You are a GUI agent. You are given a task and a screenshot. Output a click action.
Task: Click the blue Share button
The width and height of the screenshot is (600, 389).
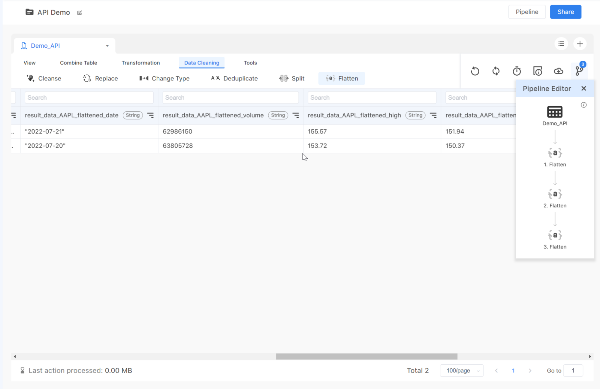[565, 12]
